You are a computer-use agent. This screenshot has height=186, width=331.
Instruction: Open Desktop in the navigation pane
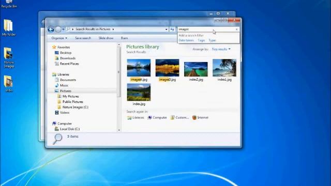click(66, 53)
